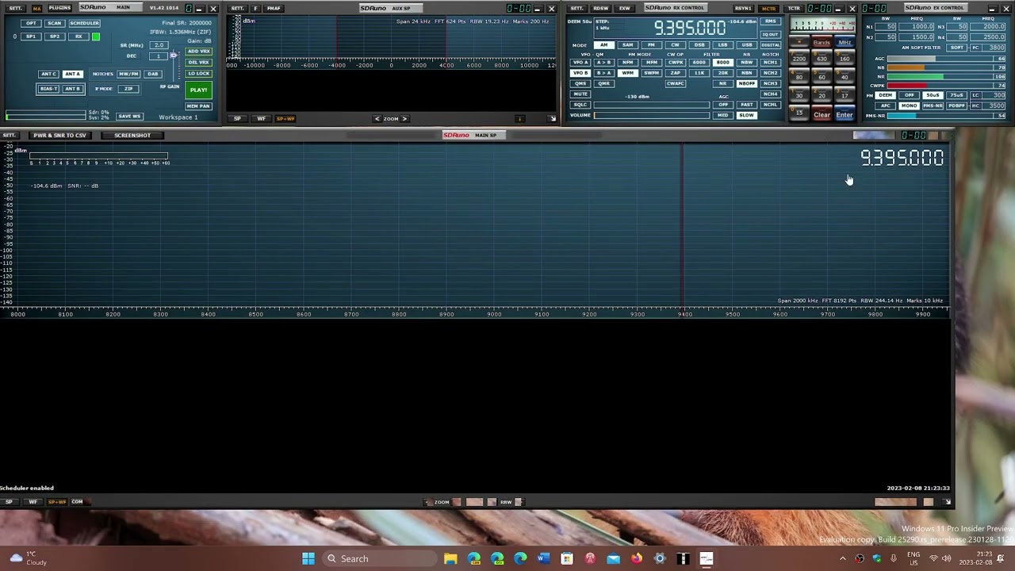Click DEL VRX button
Screen dimensions: 1015x571
pos(198,62)
